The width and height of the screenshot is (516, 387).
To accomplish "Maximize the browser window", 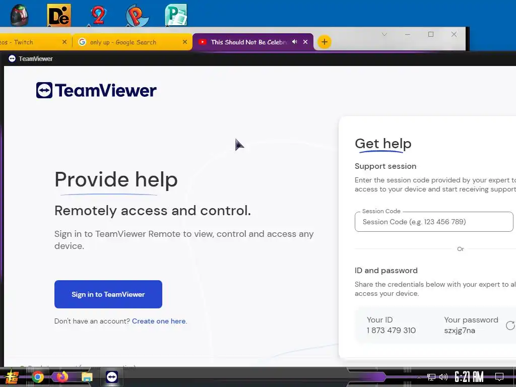I will [x=431, y=34].
